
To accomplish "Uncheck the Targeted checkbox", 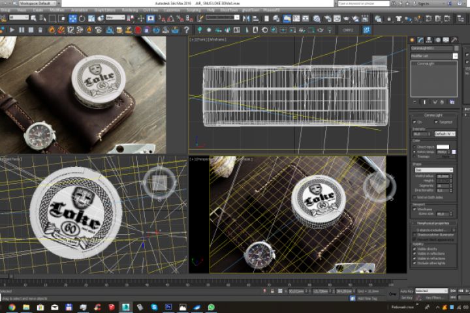I will 435,122.
